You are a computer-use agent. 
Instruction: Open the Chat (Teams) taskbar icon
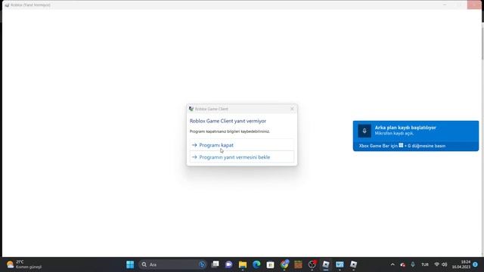228,264
